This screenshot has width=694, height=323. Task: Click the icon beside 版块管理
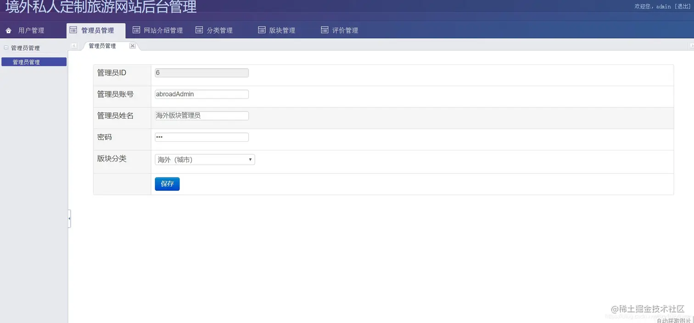point(262,30)
